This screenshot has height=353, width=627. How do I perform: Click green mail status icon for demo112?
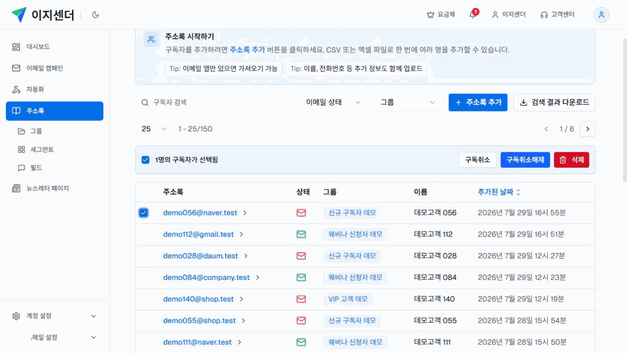click(301, 234)
